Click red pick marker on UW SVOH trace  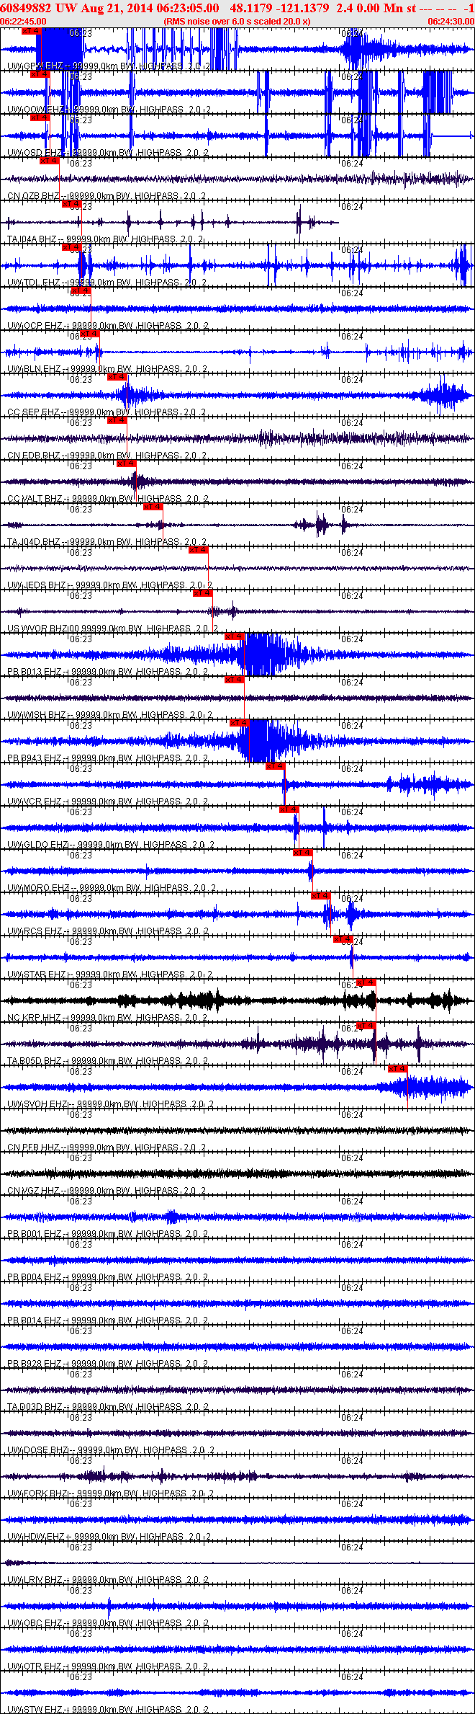[398, 1069]
